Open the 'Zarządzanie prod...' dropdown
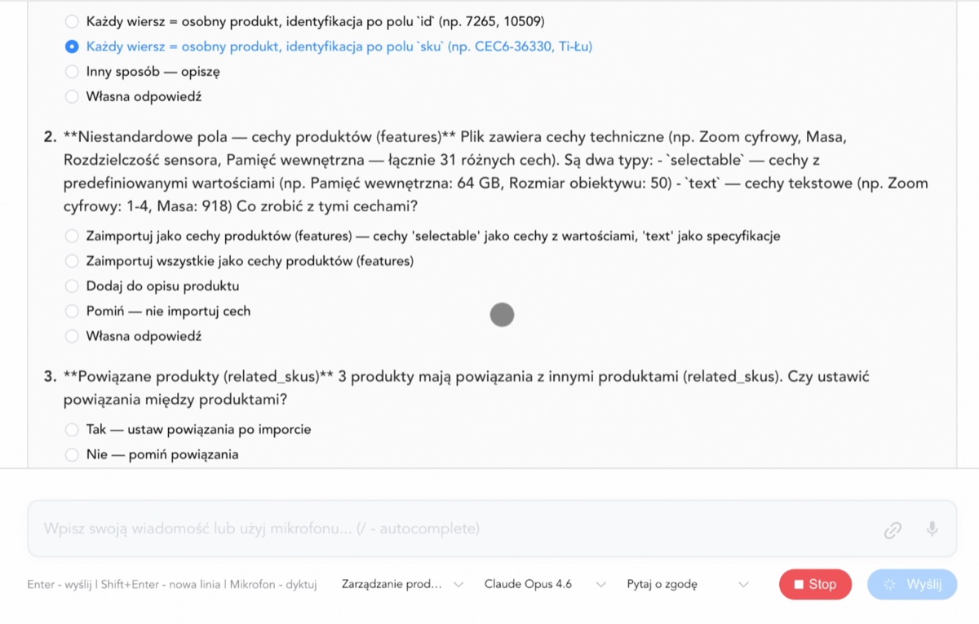The height and width of the screenshot is (624, 979). [400, 584]
